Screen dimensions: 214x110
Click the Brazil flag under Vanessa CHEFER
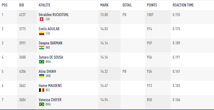(42, 104)
